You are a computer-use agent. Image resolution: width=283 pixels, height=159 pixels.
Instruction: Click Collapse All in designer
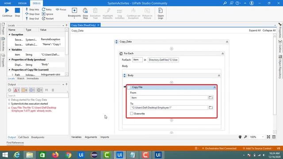pos(269,30)
